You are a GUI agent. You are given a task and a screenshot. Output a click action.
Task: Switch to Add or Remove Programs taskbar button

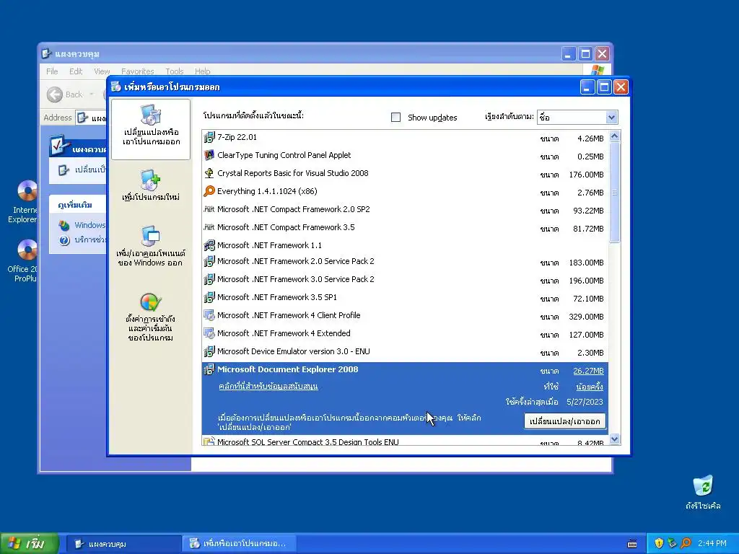tap(239, 544)
